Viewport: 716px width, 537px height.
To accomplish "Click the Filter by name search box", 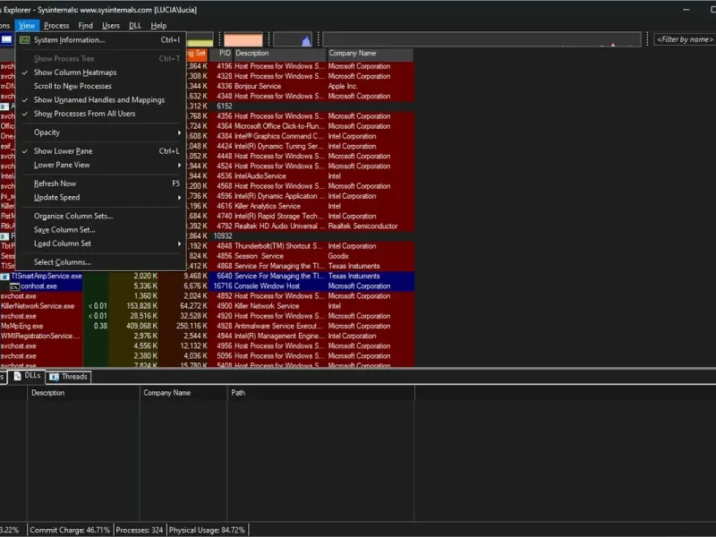I will (684, 39).
